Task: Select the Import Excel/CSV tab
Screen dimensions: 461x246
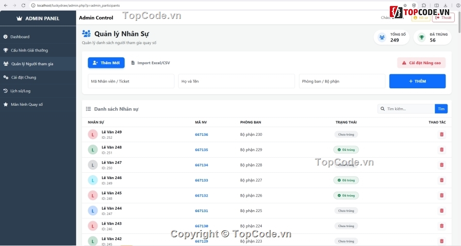Action: point(150,63)
